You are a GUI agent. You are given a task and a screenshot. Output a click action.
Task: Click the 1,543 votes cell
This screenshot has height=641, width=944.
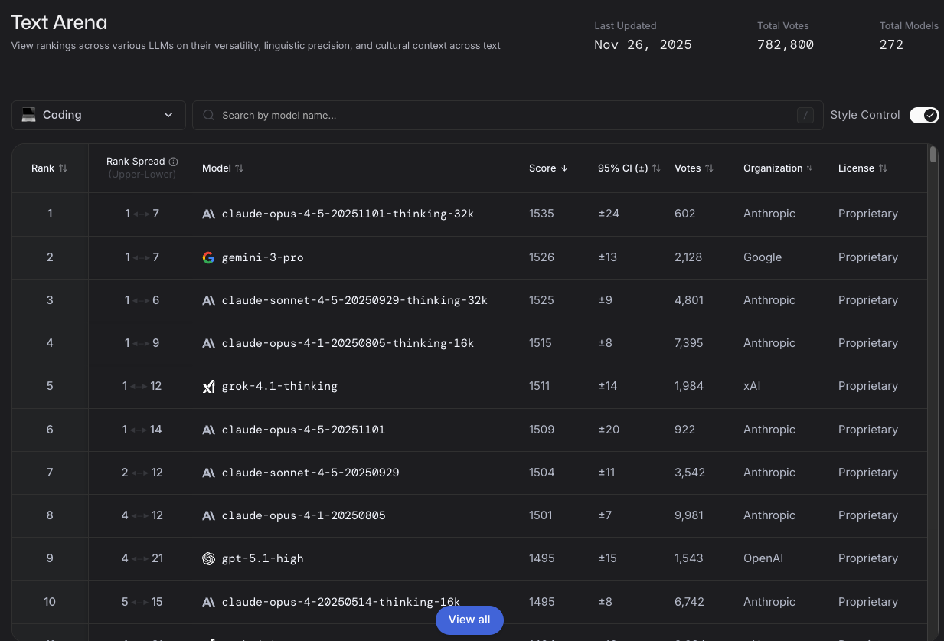[x=689, y=558]
